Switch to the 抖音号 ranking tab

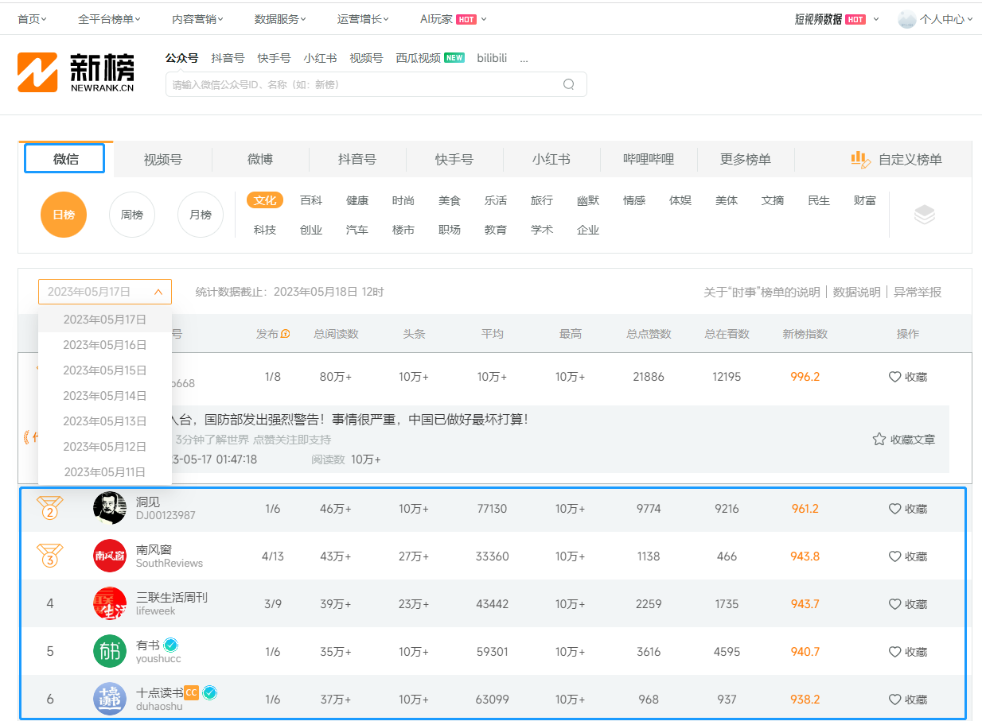click(357, 159)
